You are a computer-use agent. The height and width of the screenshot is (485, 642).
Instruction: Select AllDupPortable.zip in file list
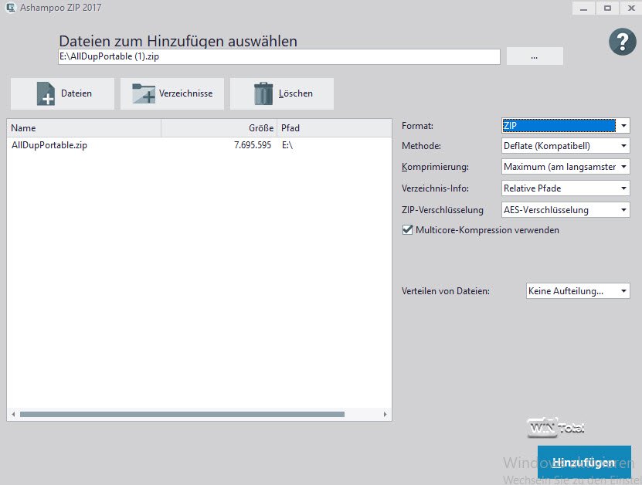tap(49, 145)
